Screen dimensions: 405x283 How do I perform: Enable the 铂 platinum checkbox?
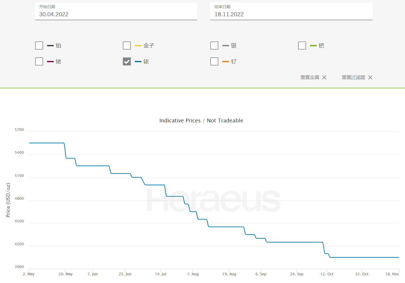click(x=39, y=45)
